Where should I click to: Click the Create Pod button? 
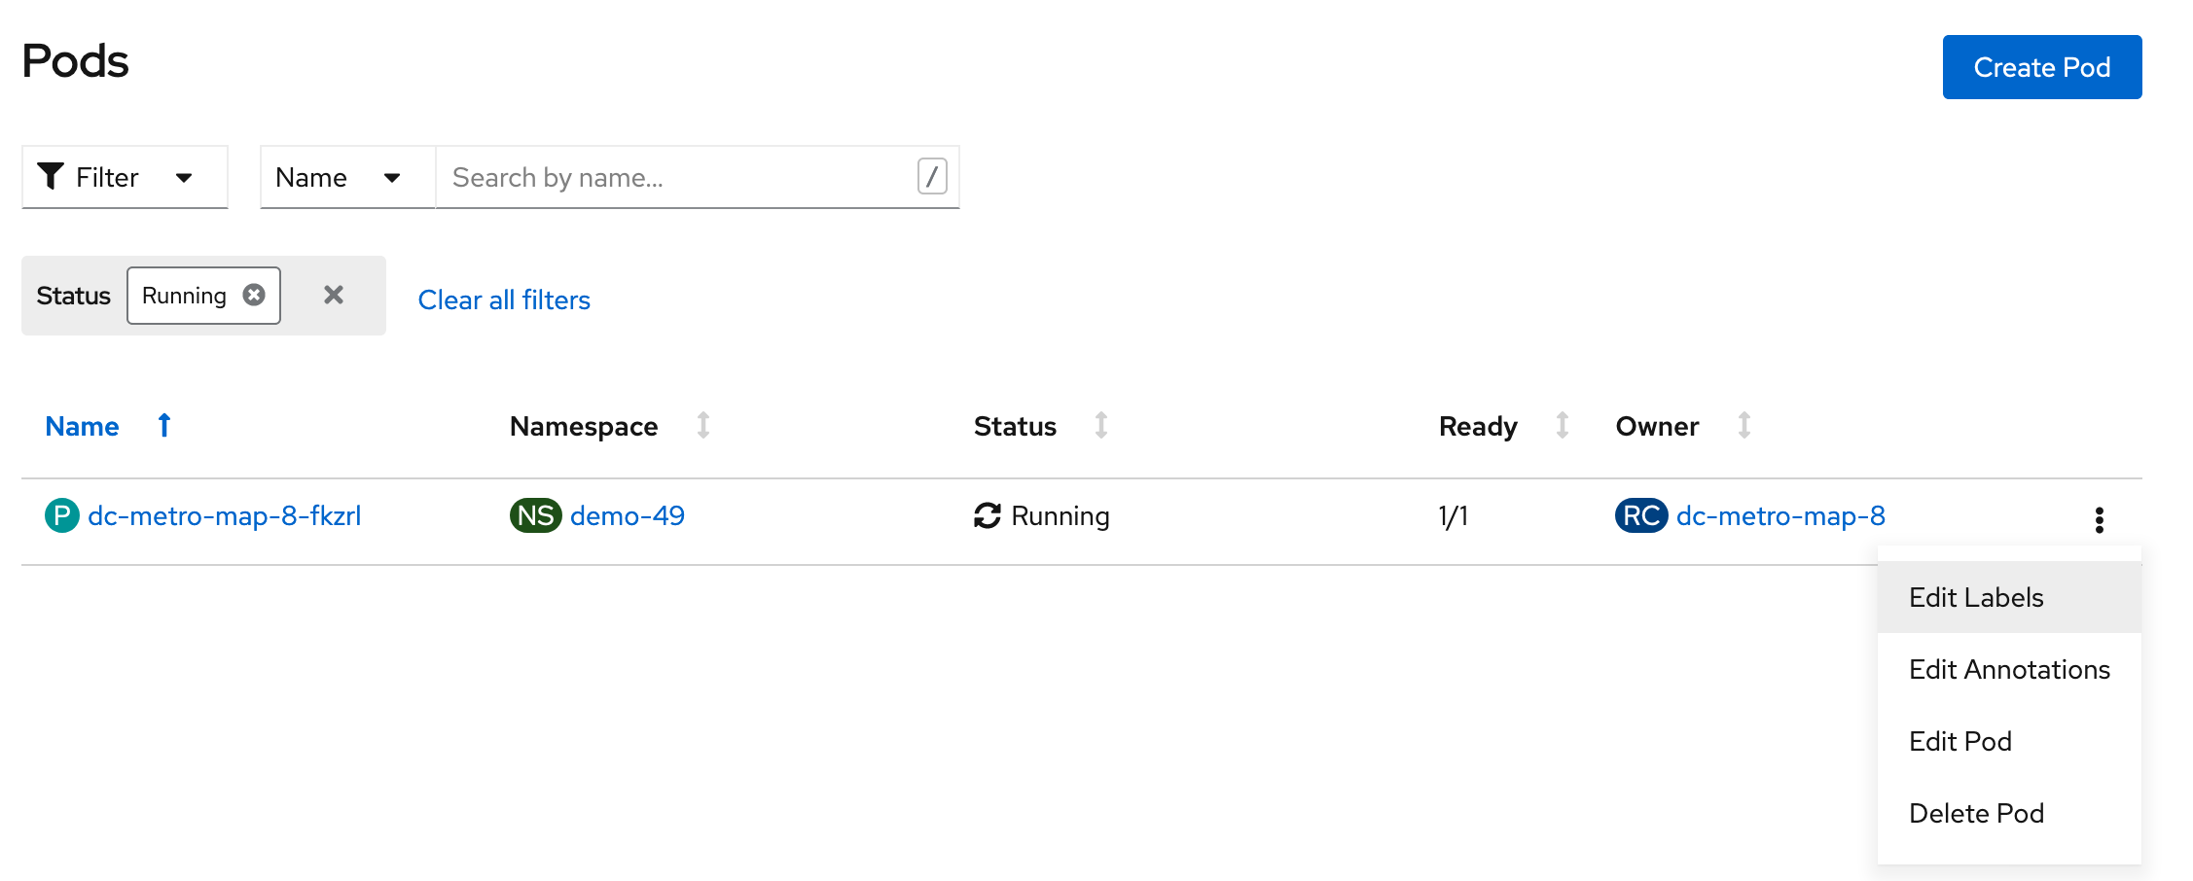2042,67
